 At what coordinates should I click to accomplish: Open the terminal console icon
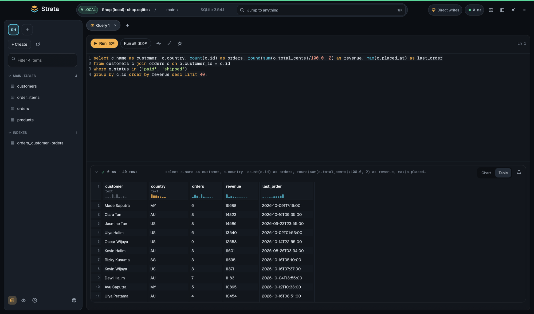click(x=491, y=10)
